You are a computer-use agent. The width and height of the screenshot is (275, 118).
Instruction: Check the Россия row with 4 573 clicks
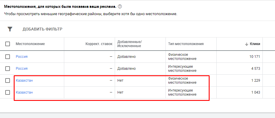(8, 69)
